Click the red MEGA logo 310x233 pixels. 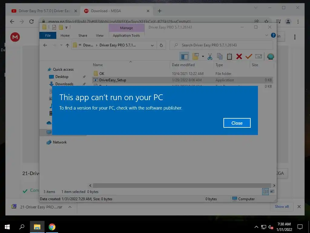pos(15,37)
